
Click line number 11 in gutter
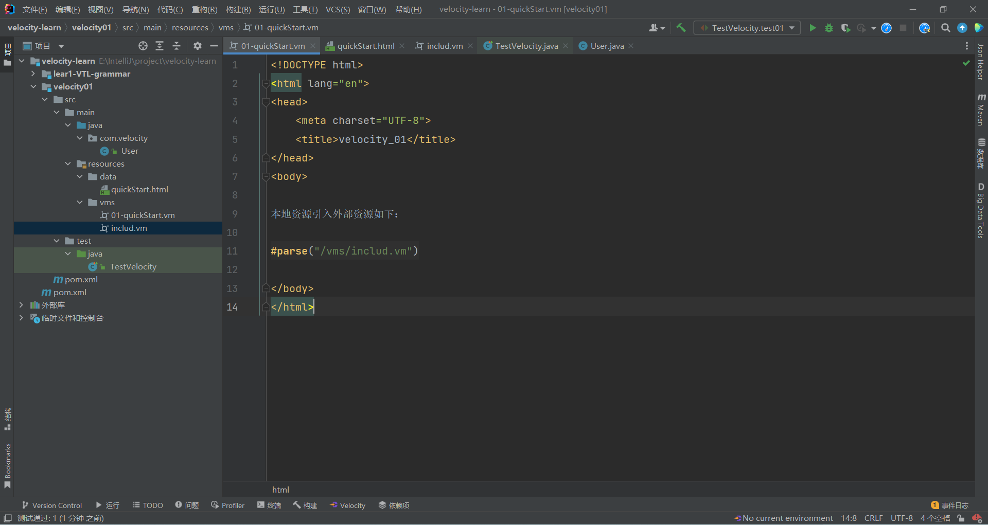click(x=232, y=251)
